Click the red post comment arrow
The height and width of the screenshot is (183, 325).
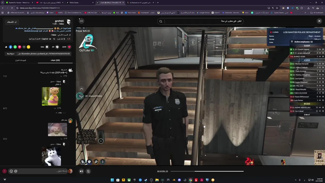4,171
